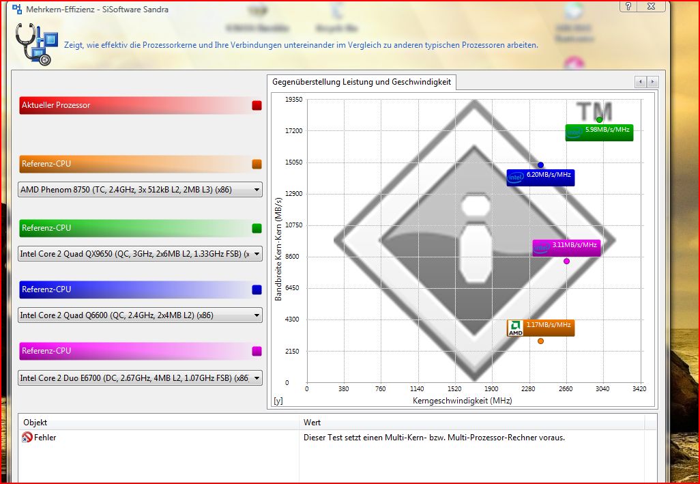
Task: Click the 5.98MB/s/MHz green label
Action: pos(599,132)
